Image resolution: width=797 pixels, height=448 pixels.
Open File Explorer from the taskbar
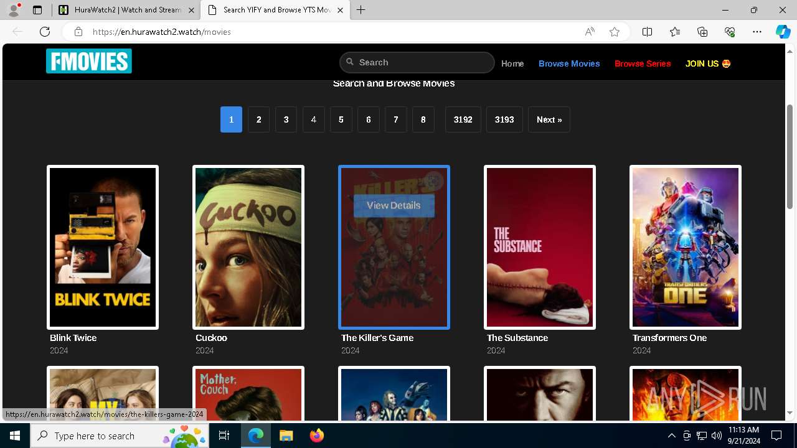point(286,436)
